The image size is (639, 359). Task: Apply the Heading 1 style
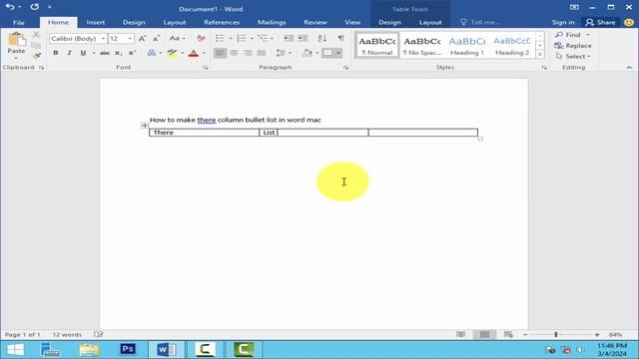point(467,45)
